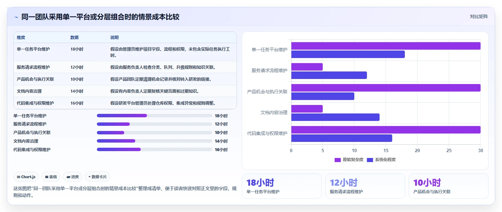This screenshot has height=212, width=502.
Task: Click the 单一任务平台维护 progress bar
Action: pos(155,116)
